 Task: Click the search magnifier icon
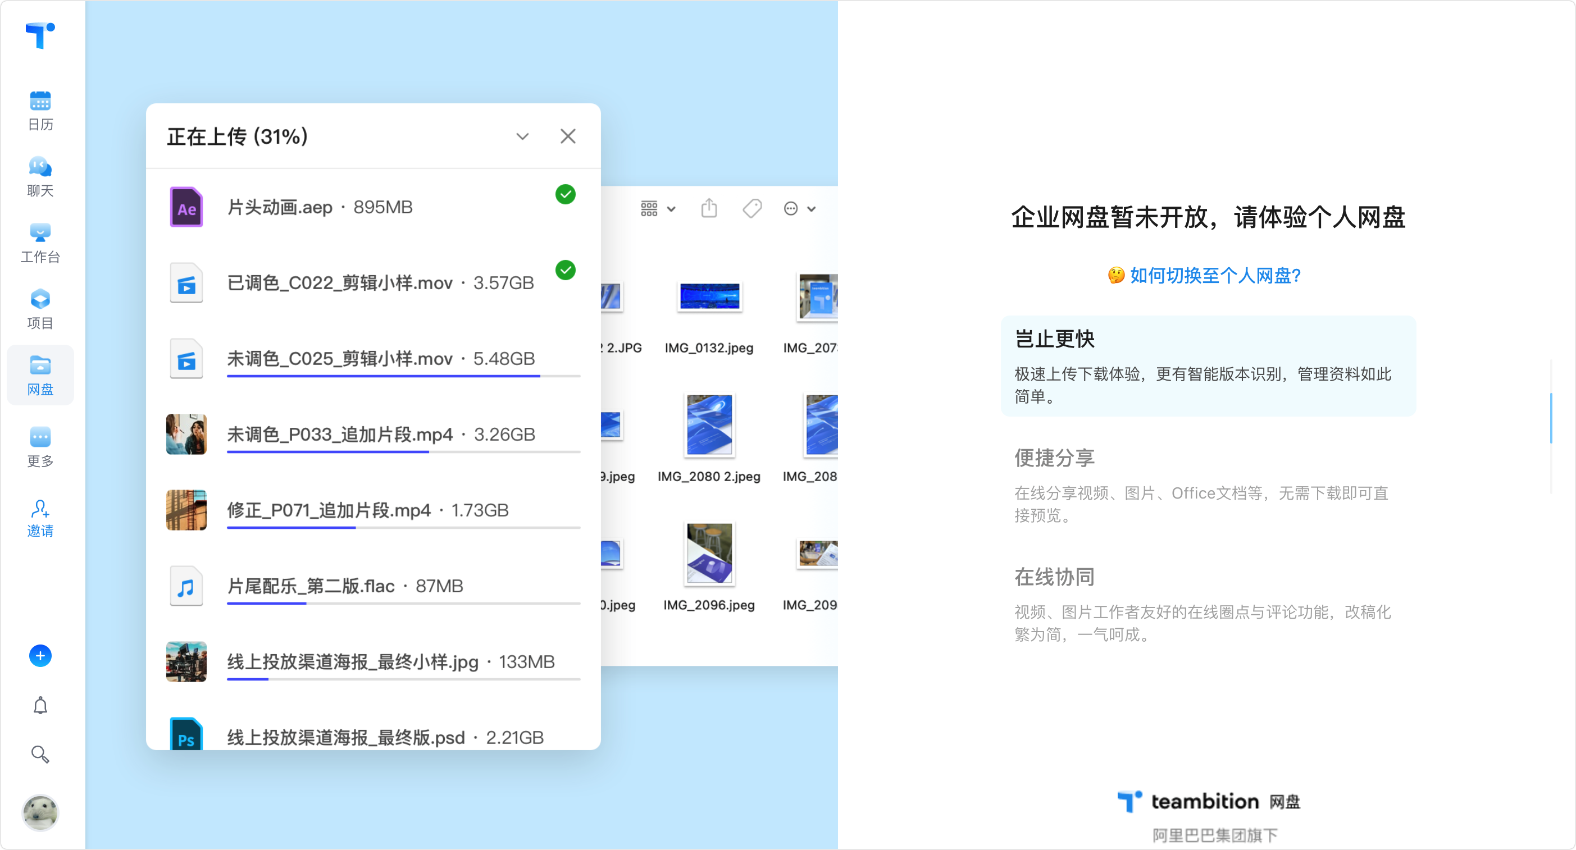pyautogui.click(x=40, y=754)
